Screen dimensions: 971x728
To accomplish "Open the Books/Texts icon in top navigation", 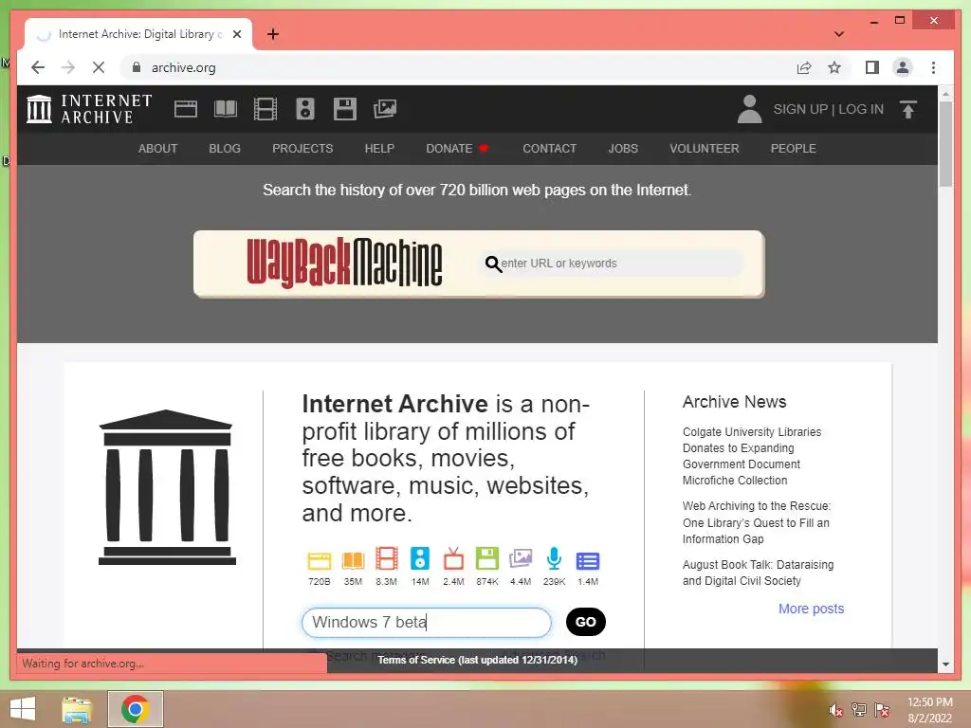I will click(x=226, y=109).
